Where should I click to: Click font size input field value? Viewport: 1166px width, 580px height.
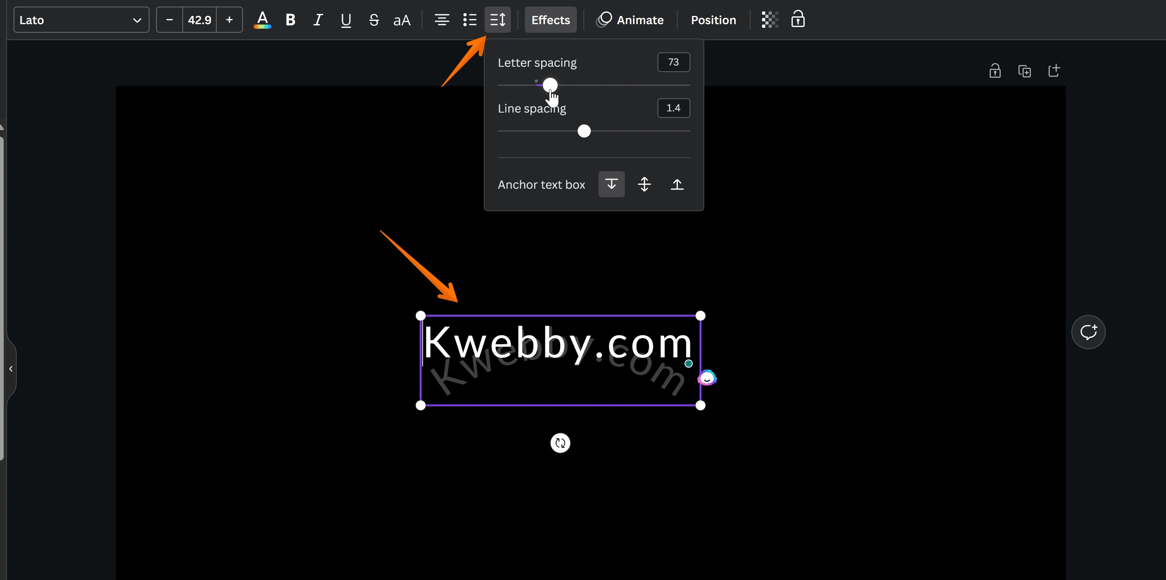point(199,19)
